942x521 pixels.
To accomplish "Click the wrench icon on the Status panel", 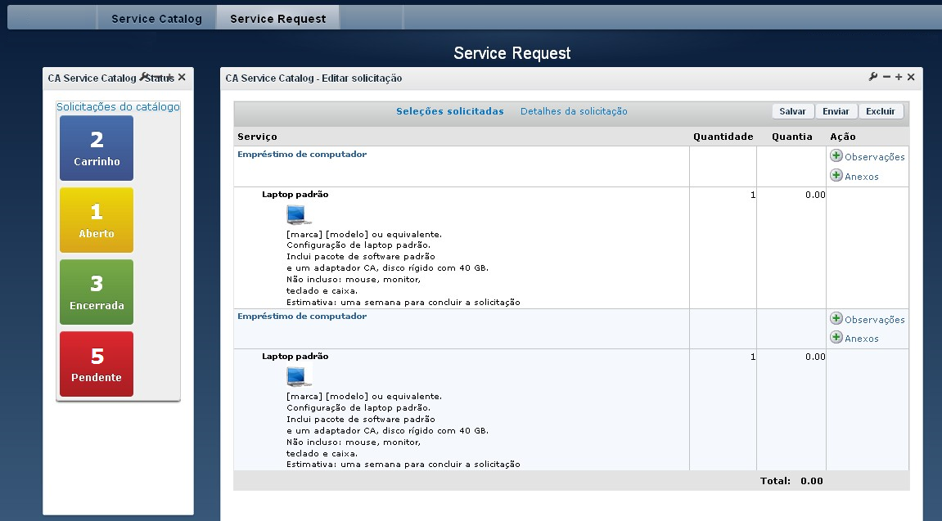I will [x=144, y=76].
